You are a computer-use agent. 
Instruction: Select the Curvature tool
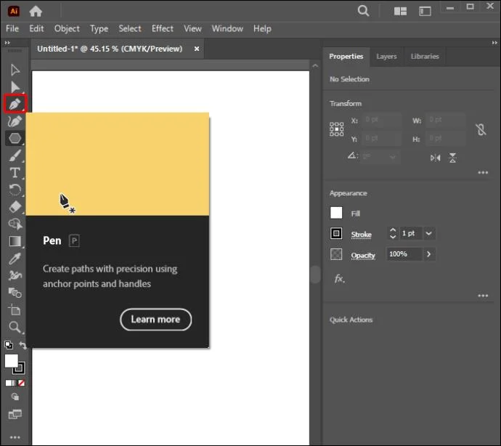click(15, 121)
